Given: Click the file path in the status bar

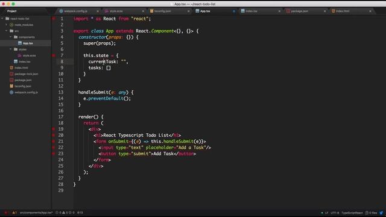Looking at the screenshot, I should (x=36, y=213).
